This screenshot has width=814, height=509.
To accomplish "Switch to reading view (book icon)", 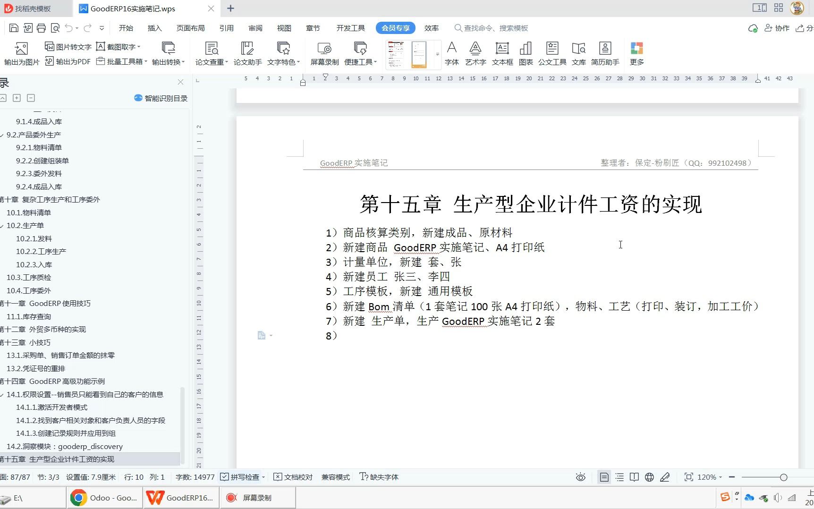I will pyautogui.click(x=635, y=477).
